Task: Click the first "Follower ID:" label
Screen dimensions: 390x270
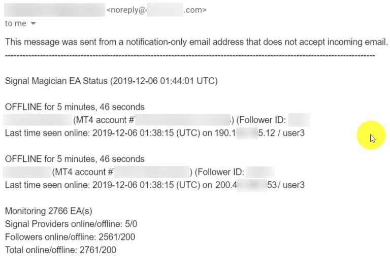Action: point(262,120)
